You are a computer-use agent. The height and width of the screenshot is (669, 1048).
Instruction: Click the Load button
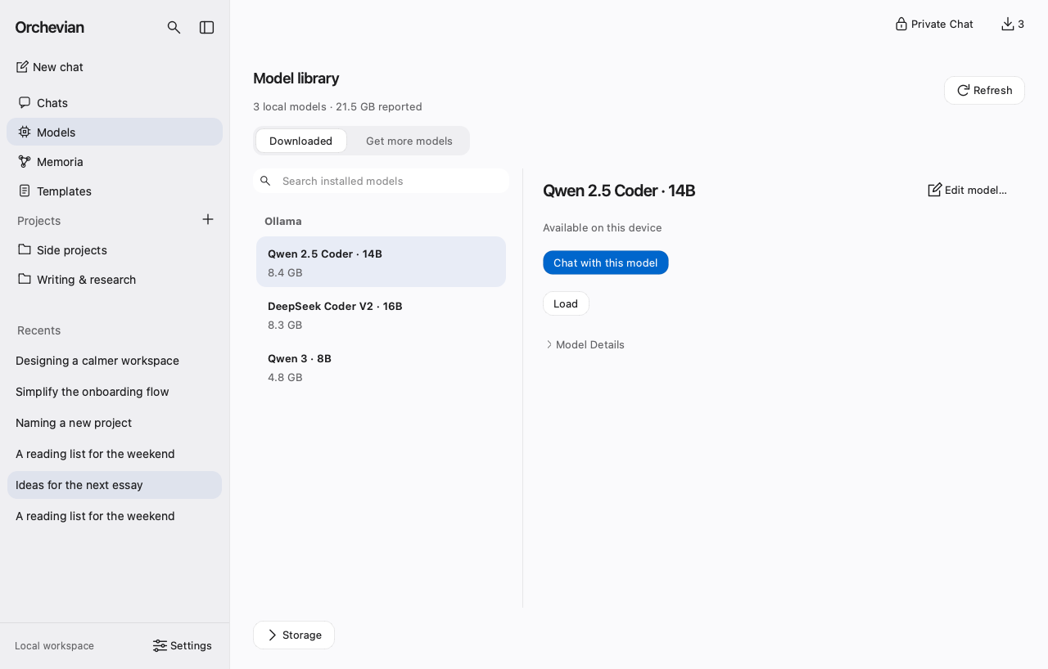(x=566, y=303)
